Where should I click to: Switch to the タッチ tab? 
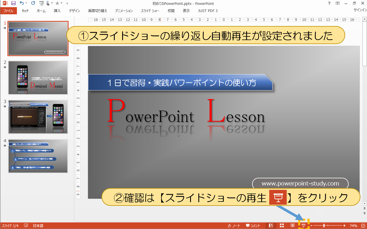click(25, 11)
